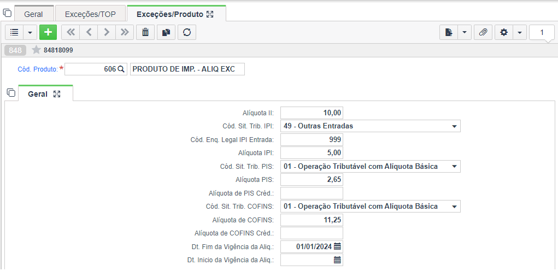The width and height of the screenshot is (558, 271).
Task: Click the list view mode icon
Action: pos(14,32)
